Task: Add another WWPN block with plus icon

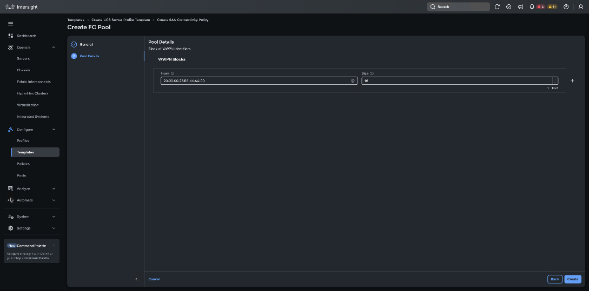Action: pyautogui.click(x=572, y=80)
